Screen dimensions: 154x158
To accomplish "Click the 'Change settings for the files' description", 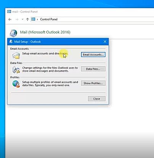I will coord(50,69).
